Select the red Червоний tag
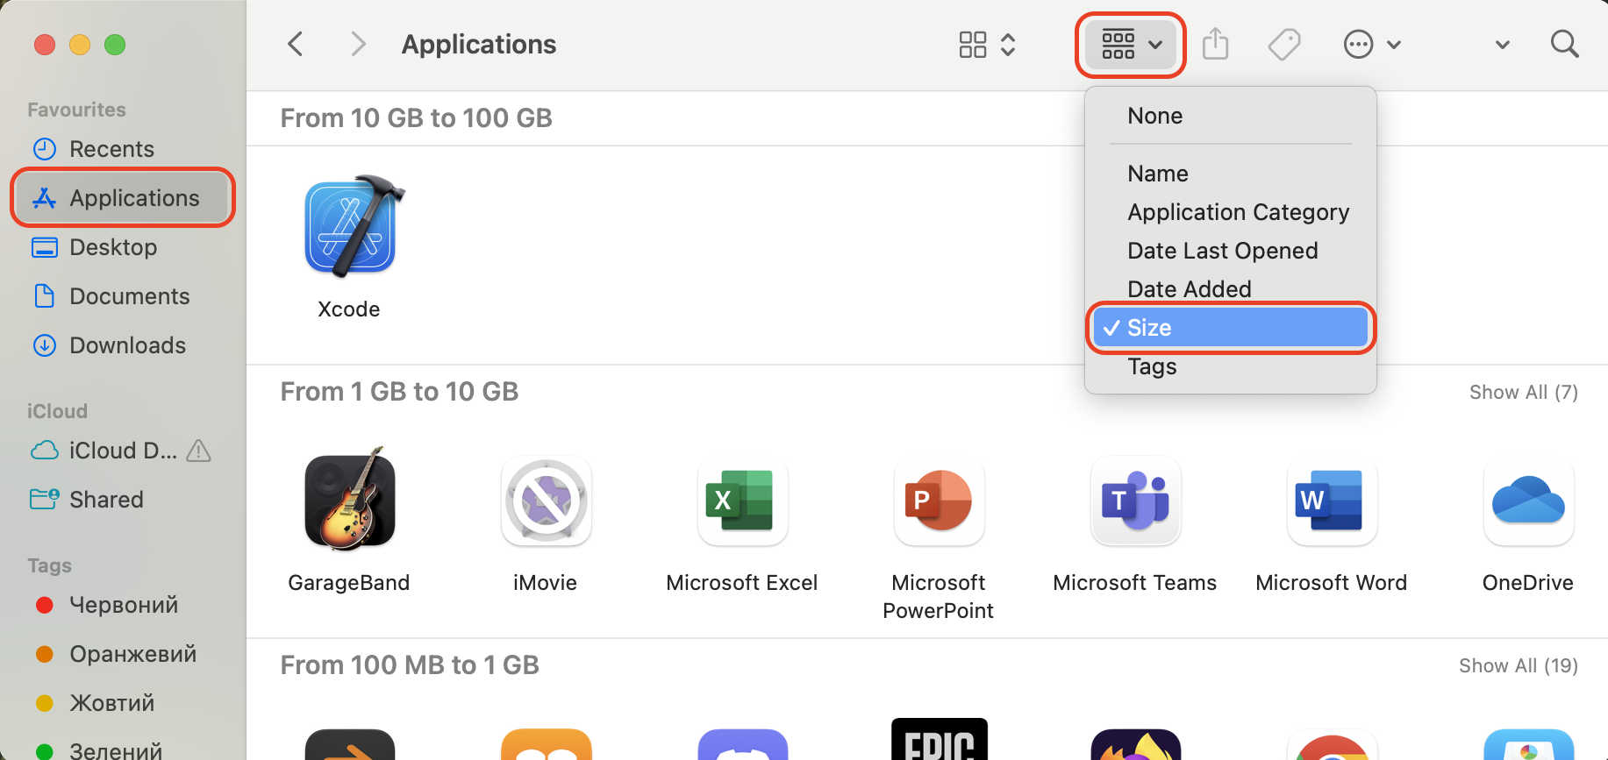The height and width of the screenshot is (760, 1608). coord(123,605)
